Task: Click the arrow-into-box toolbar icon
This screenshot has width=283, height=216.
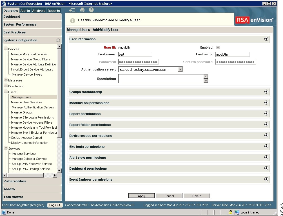Action: tap(72, 10)
